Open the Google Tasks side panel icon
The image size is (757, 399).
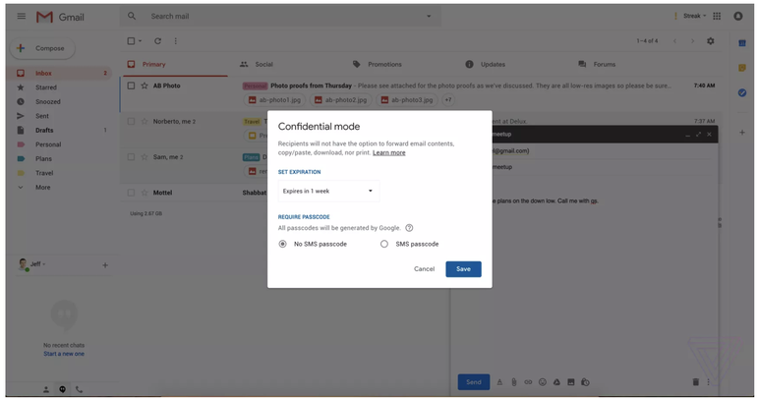(741, 92)
